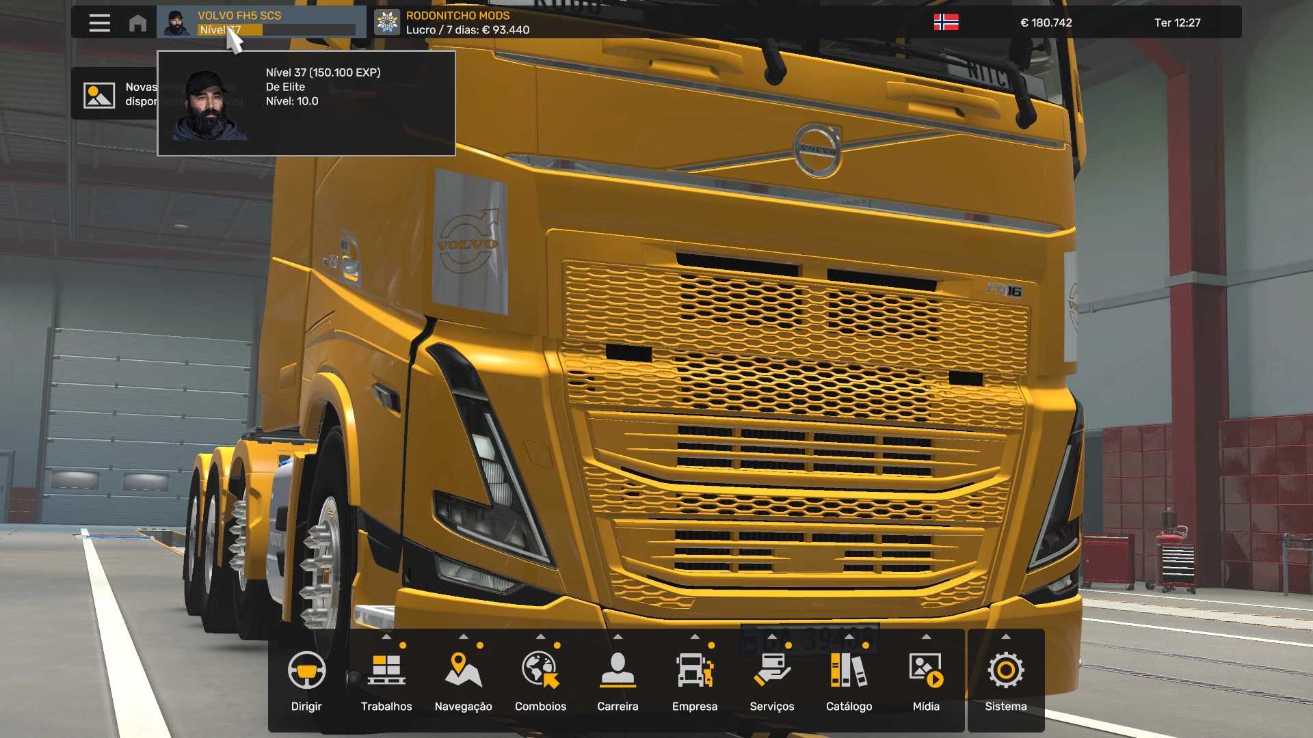Viewport: 1313px width, 738px height.
Task: Open the Comboios globe icon
Action: click(540, 670)
